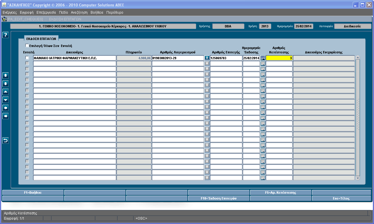The width and height of the screenshot is (374, 224).
Task: Open the Αναζήτηση menu
Action: point(79,13)
